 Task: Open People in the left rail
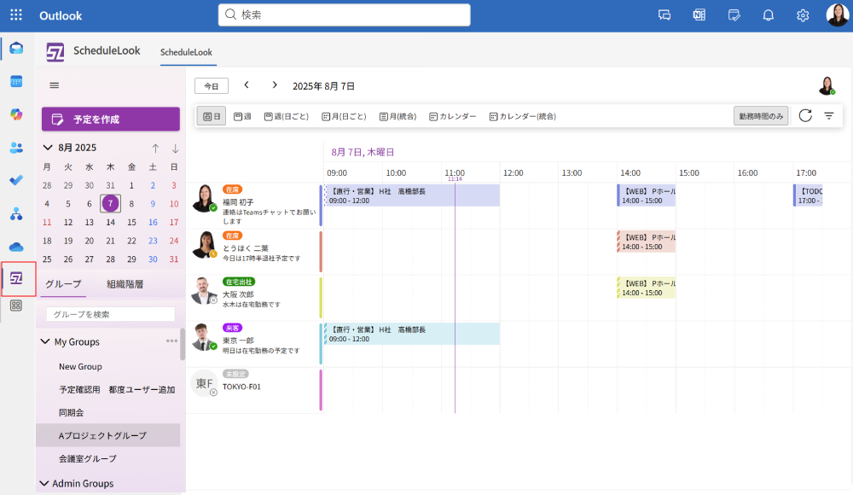tap(16, 148)
